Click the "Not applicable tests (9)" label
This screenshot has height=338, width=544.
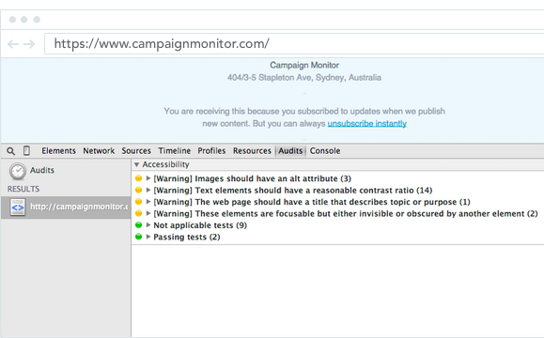[x=200, y=225]
